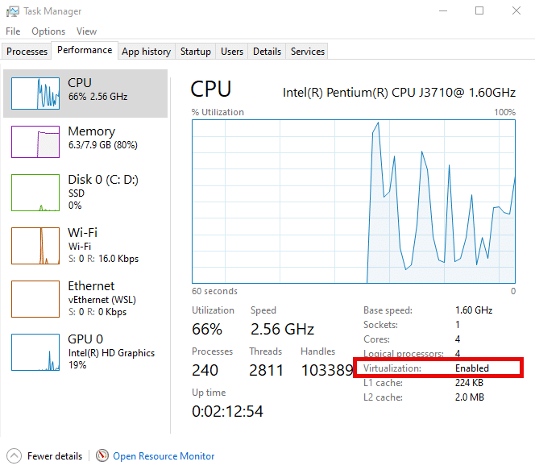Select the Performance tab
Screen dimensions: 535x474
85,51
